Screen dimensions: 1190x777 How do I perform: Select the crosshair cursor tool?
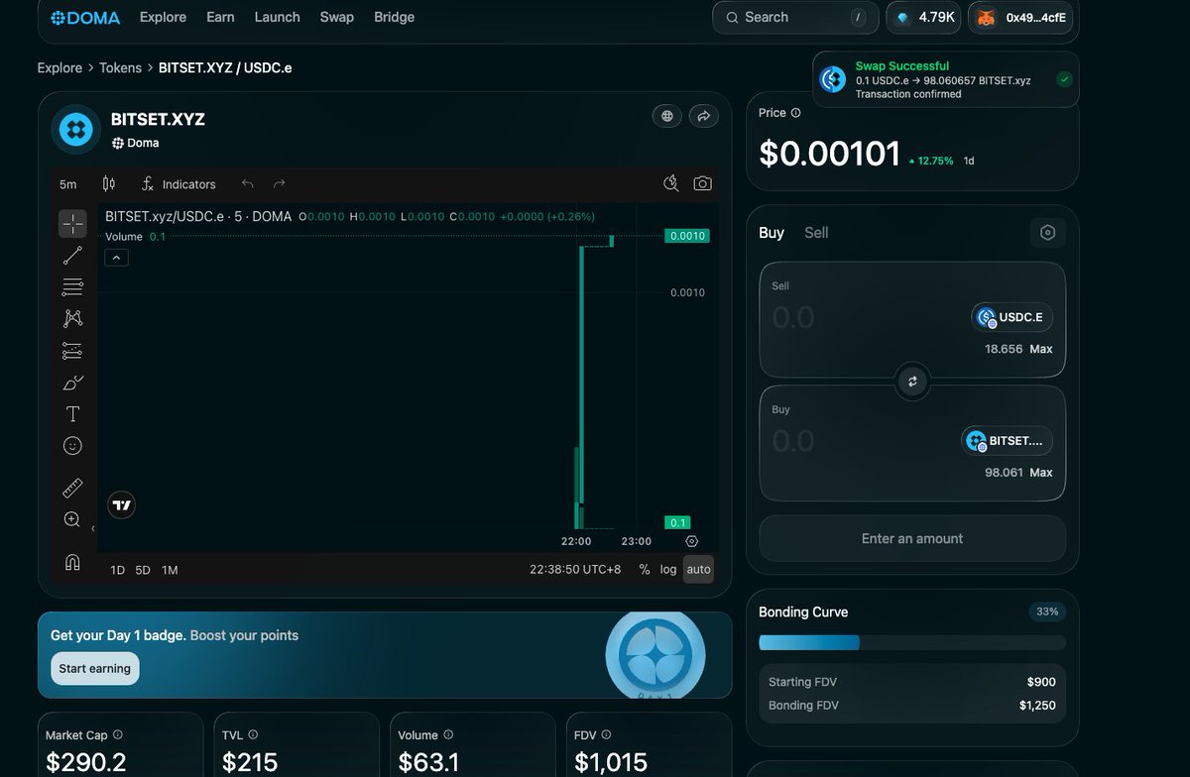72,224
